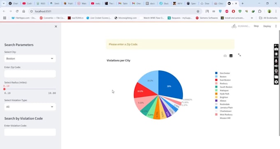Bookmark this page with the star icon
The image size is (280, 149).
[198, 11]
